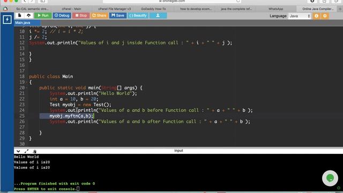Click the upload file cloud icon
343x193 pixels.
(x=28, y=16)
